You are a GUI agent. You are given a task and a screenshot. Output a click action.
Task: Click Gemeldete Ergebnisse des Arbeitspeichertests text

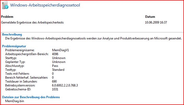[32, 22]
